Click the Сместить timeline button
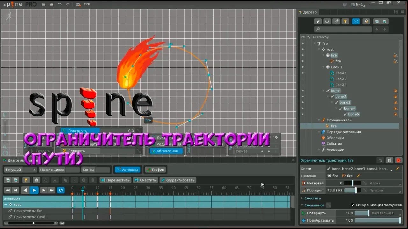 click(145, 180)
